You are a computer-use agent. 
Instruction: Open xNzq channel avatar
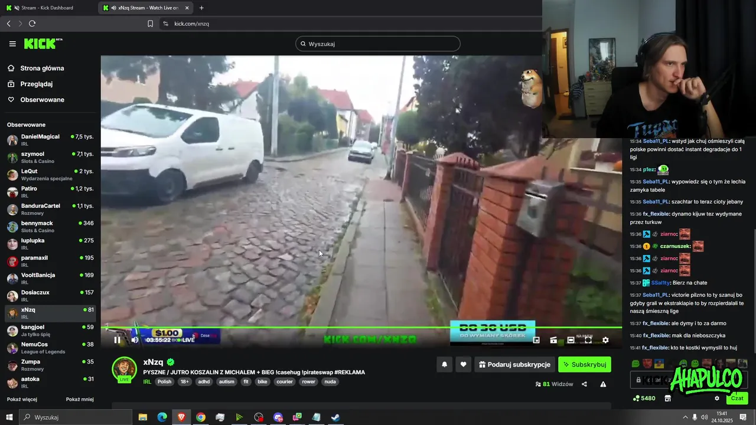point(125,370)
